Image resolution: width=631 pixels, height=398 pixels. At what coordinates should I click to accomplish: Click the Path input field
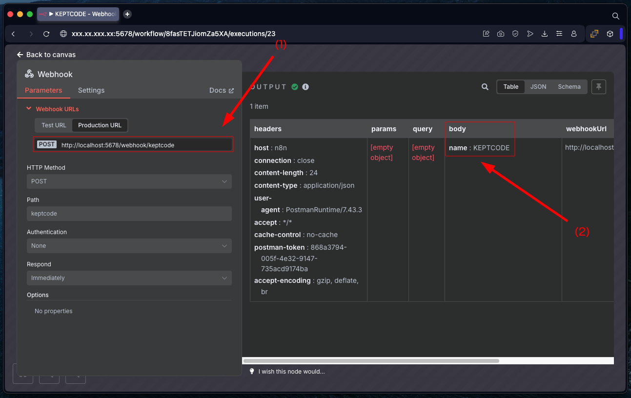click(129, 214)
